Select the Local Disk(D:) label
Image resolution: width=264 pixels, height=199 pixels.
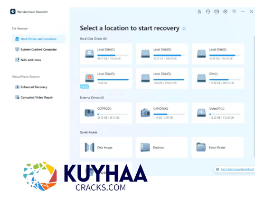point(162,50)
